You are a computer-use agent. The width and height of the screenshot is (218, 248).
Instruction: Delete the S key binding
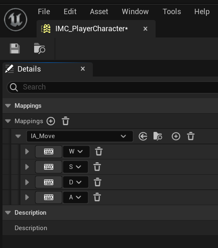click(97, 167)
